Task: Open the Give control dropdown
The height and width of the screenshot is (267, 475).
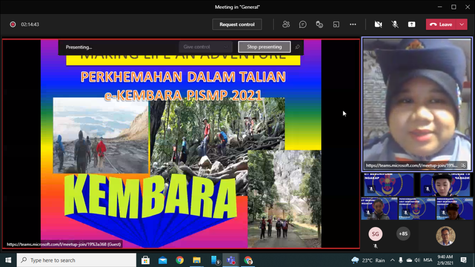Action: coord(205,47)
